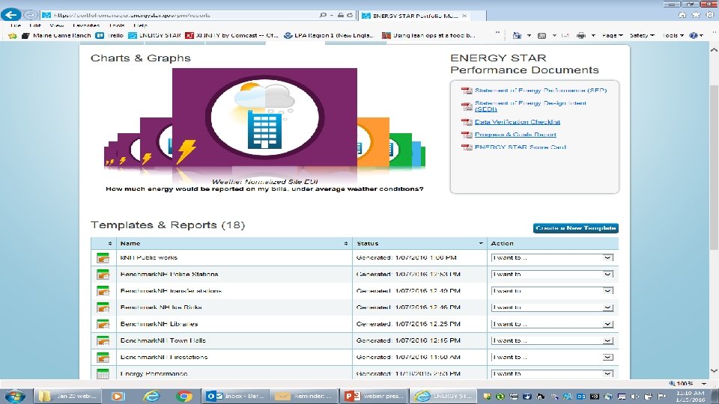Click the report icon for BenchmarkNH Libraries

(103, 324)
